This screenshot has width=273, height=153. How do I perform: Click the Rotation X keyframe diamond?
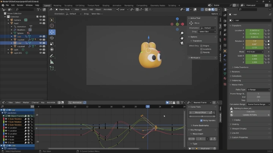(269, 41)
